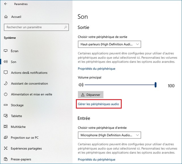Click the Rechercher un paramètre field
The width and height of the screenshot is (182, 164).
tap(34, 27)
